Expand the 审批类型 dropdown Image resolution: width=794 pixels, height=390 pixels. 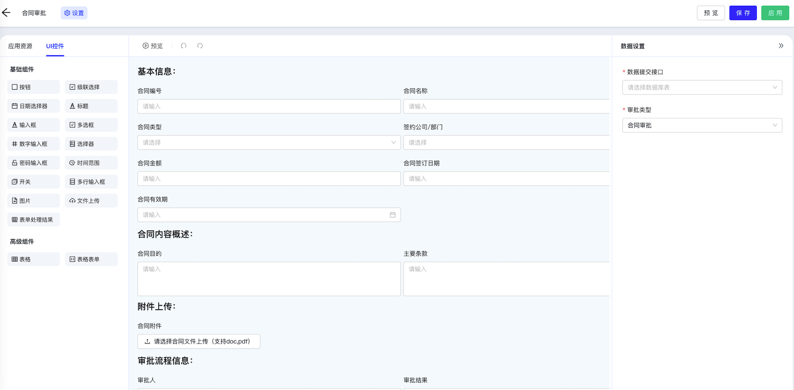point(702,125)
